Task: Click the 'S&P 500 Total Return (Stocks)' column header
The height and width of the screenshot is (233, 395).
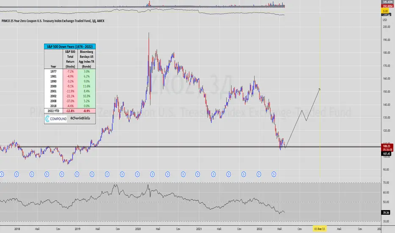Action: 70,59
